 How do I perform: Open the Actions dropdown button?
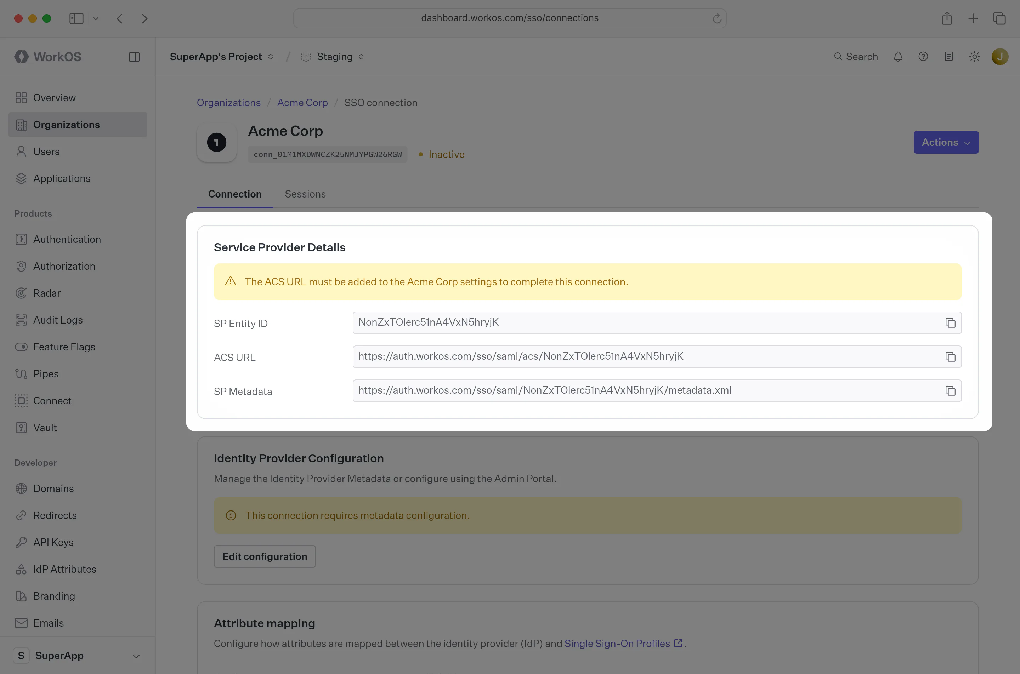click(946, 142)
